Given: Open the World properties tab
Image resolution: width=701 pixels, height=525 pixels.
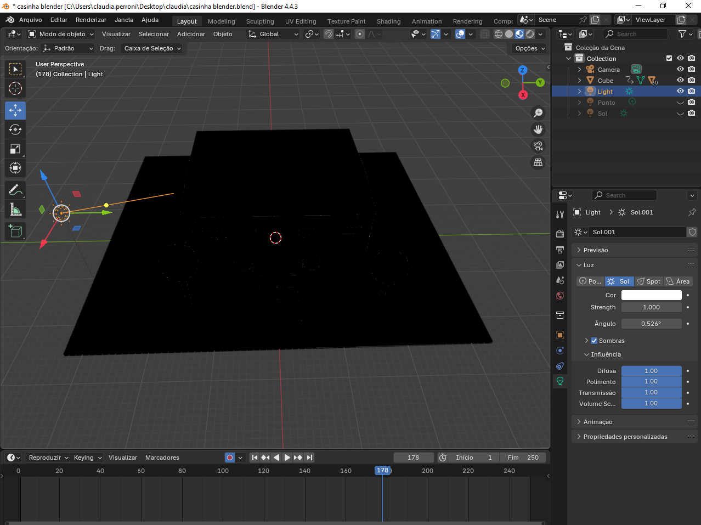Looking at the screenshot, I should tap(560, 296).
